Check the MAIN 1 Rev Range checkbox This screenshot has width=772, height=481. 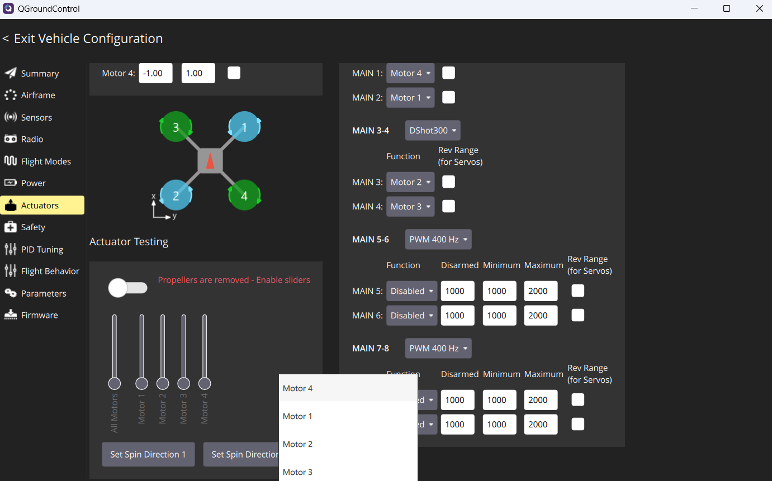[x=448, y=73]
